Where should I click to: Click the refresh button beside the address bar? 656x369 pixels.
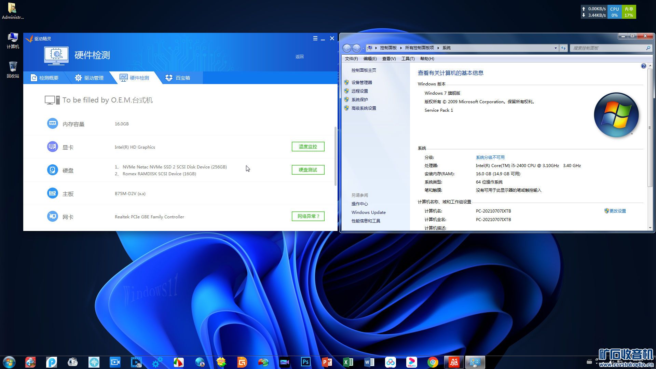click(563, 48)
